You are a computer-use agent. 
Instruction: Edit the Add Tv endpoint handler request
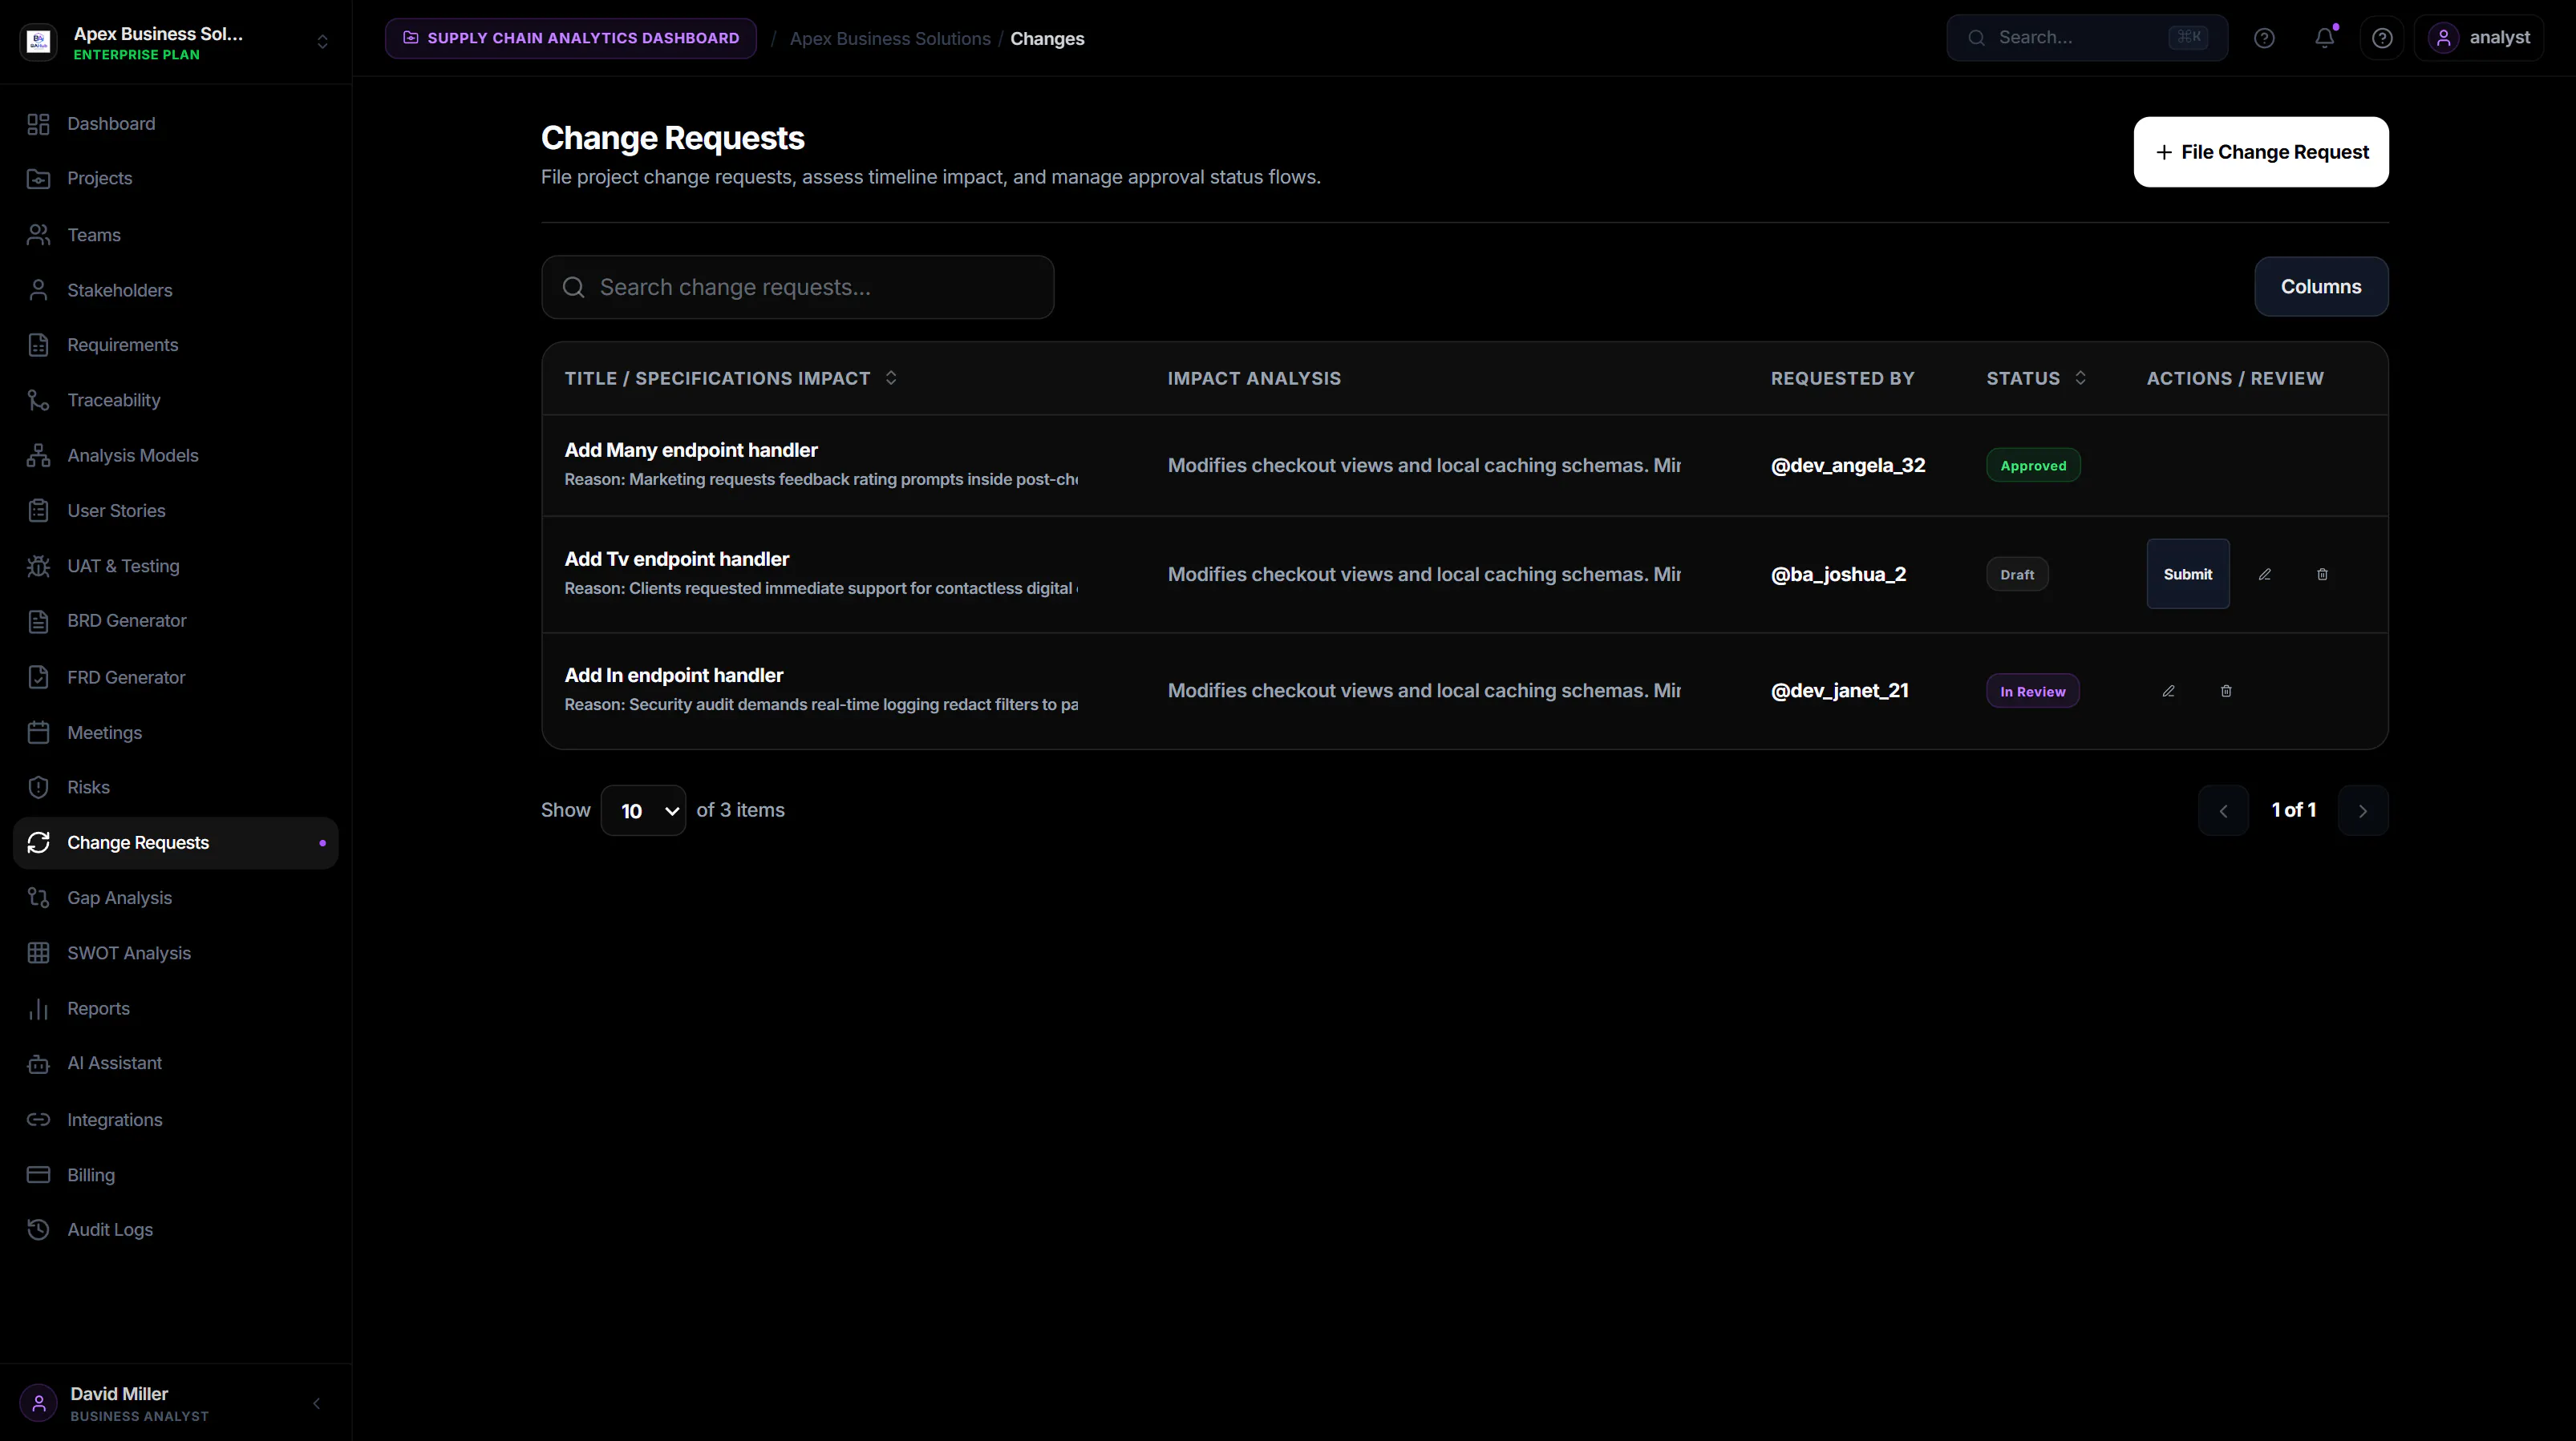click(2265, 575)
